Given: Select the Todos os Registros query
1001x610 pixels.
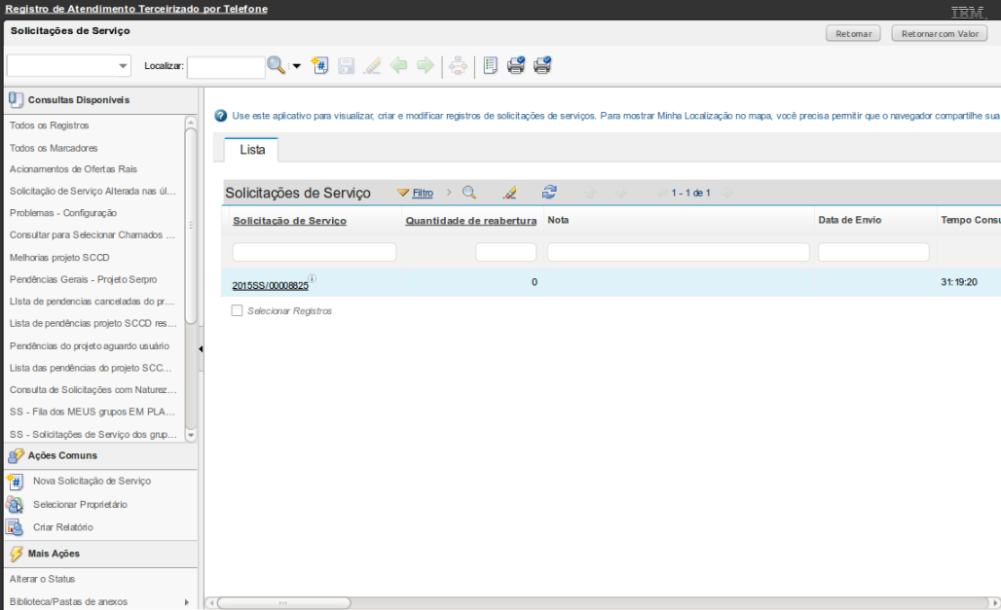Looking at the screenshot, I should pos(50,126).
